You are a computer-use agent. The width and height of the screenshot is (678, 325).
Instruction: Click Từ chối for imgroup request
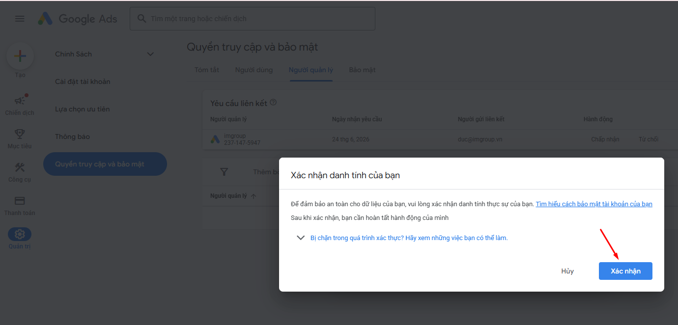(x=649, y=139)
